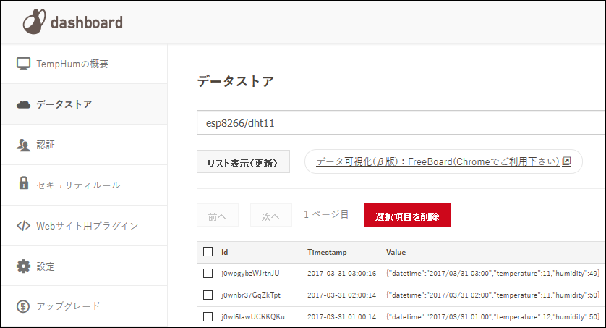The height and width of the screenshot is (328, 606).
Task: Click the code brackets icon beside Webサイト用プラグイン
Action: point(23,225)
